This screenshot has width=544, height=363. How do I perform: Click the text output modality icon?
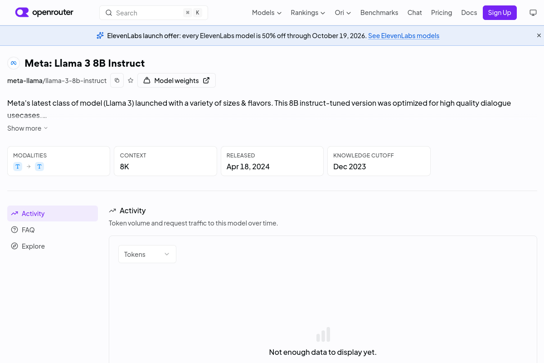click(39, 167)
